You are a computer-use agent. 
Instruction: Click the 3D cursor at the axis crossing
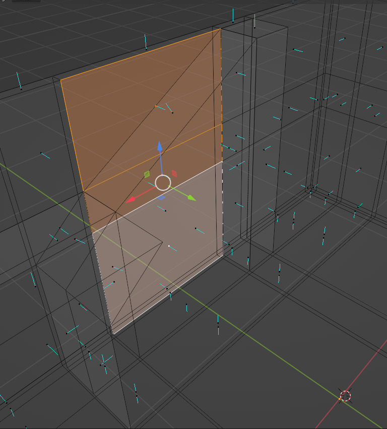[x=345, y=396]
